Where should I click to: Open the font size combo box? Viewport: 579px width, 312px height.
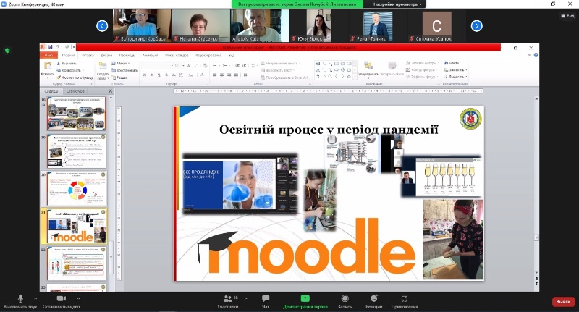click(179, 66)
